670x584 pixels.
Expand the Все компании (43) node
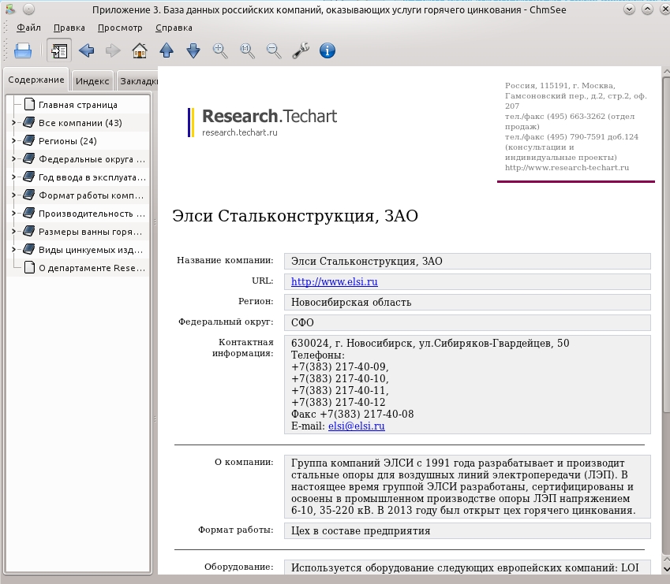[x=13, y=123]
